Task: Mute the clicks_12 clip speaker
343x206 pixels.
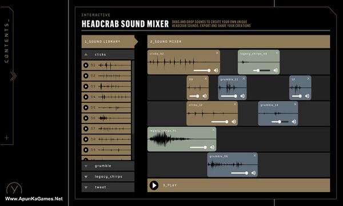Action: pyautogui.click(x=234, y=121)
